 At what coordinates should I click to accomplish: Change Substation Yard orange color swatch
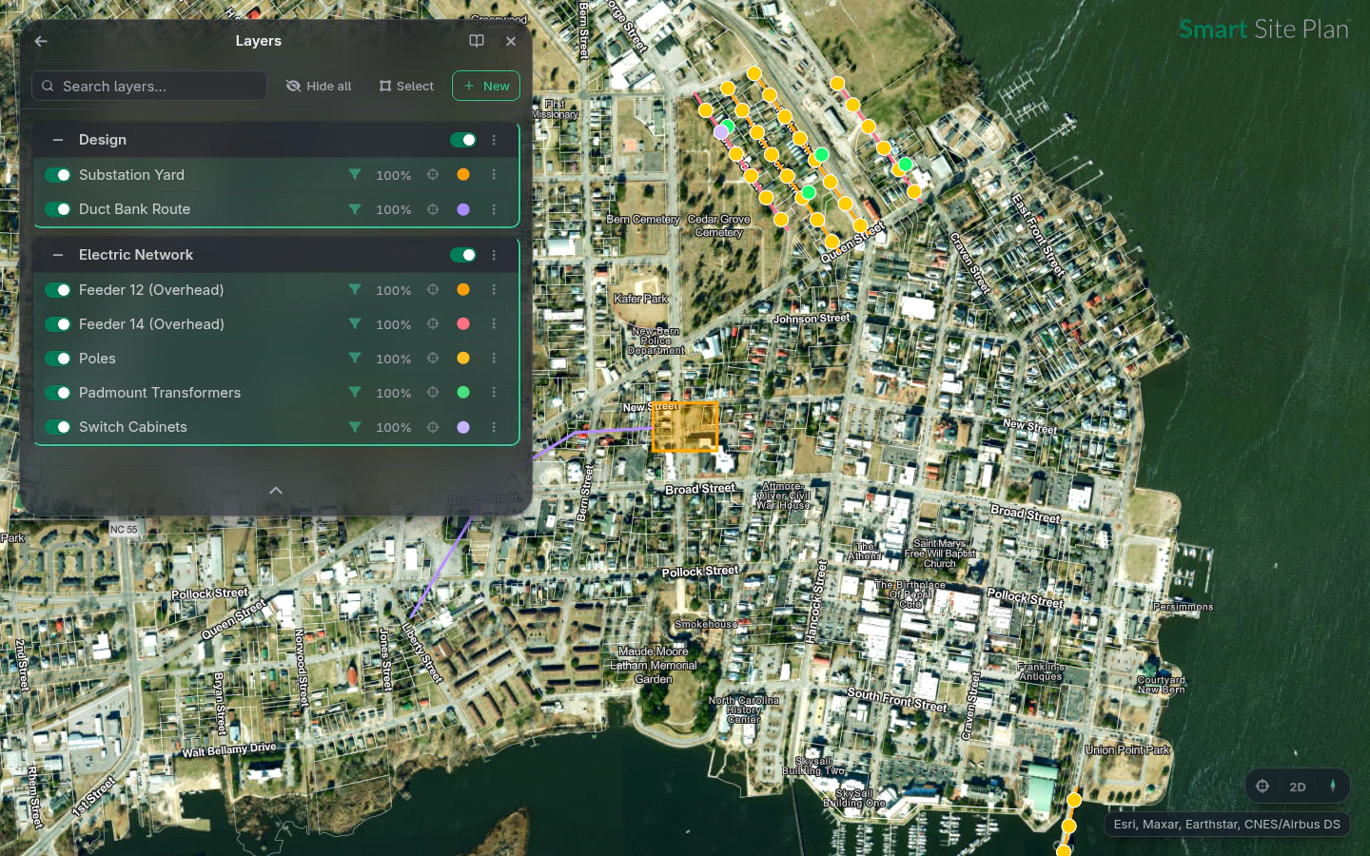tap(463, 175)
